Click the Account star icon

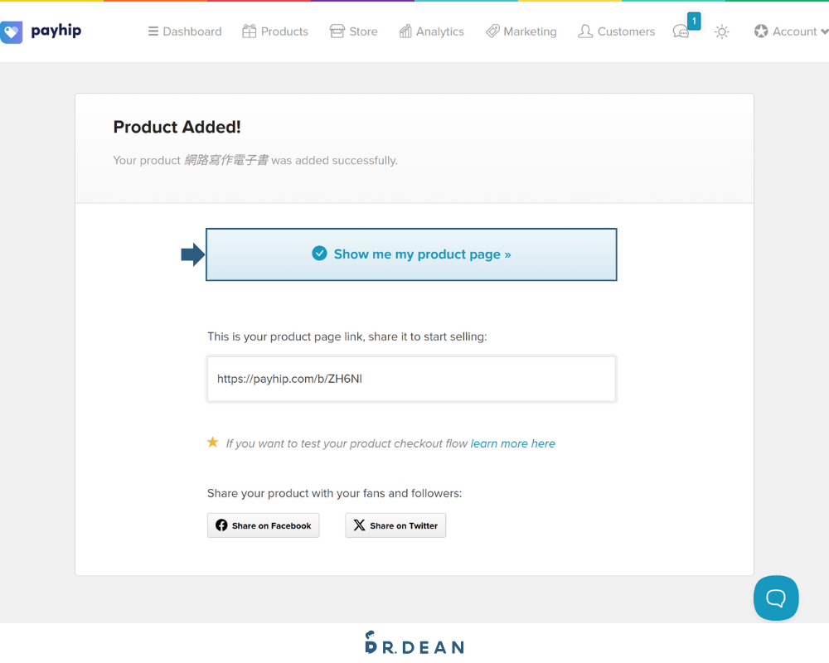coord(761,31)
